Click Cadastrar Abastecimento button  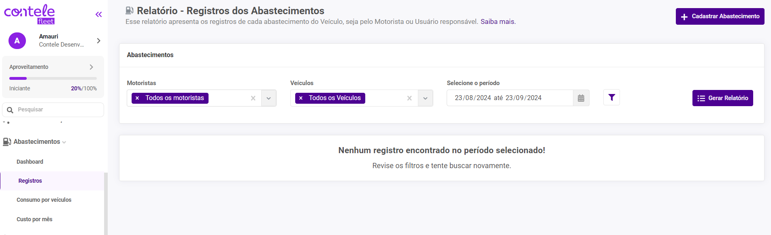(x=720, y=17)
